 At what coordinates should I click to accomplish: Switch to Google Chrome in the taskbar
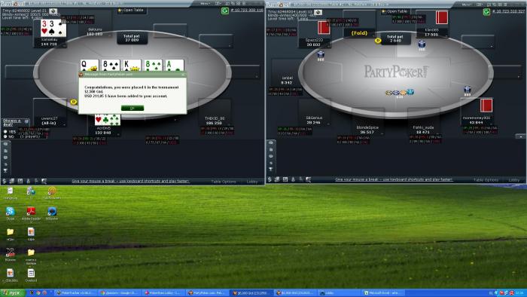(119, 293)
